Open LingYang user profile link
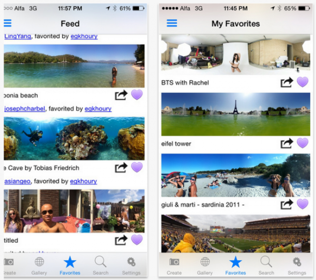 17,36
